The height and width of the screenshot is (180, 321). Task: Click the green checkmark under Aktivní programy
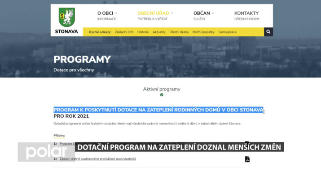click(162, 95)
